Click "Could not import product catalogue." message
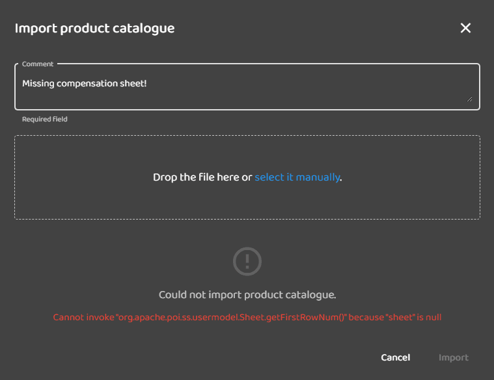 point(247,295)
